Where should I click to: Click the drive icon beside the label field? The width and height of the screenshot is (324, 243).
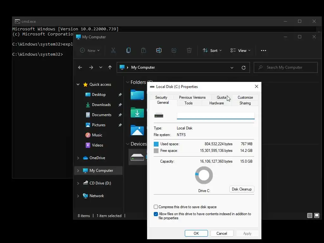[x=159, y=116]
